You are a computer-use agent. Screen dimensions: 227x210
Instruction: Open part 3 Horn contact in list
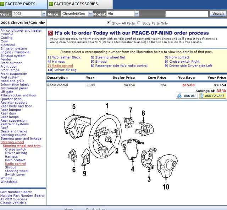pos(177,57)
